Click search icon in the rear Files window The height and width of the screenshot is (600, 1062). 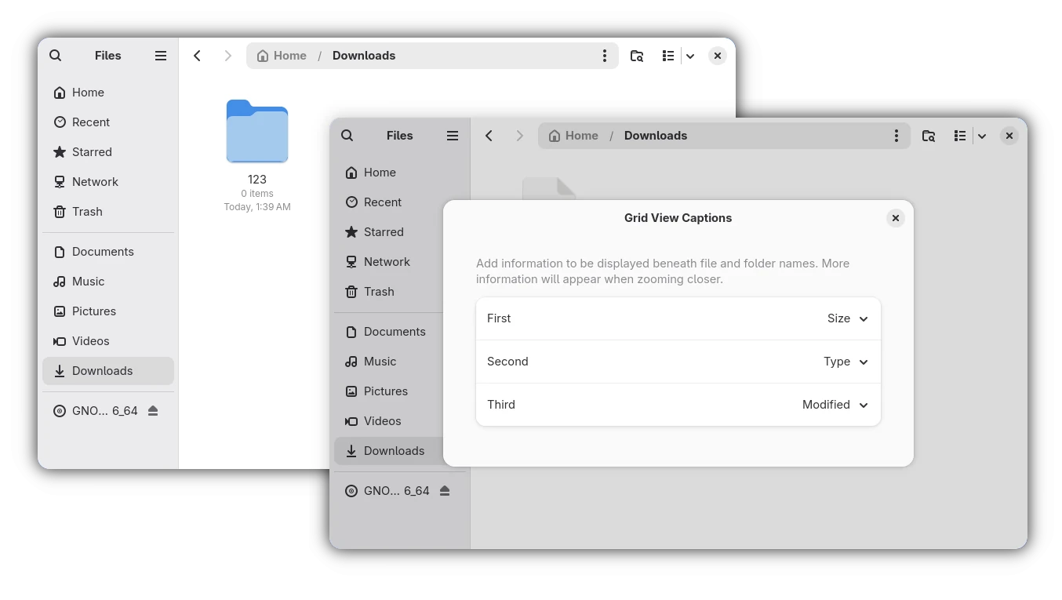(x=55, y=56)
